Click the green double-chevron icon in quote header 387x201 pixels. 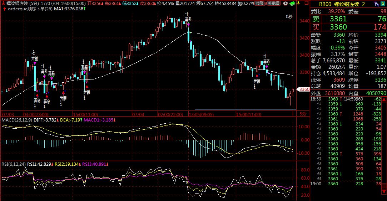click(x=383, y=4)
